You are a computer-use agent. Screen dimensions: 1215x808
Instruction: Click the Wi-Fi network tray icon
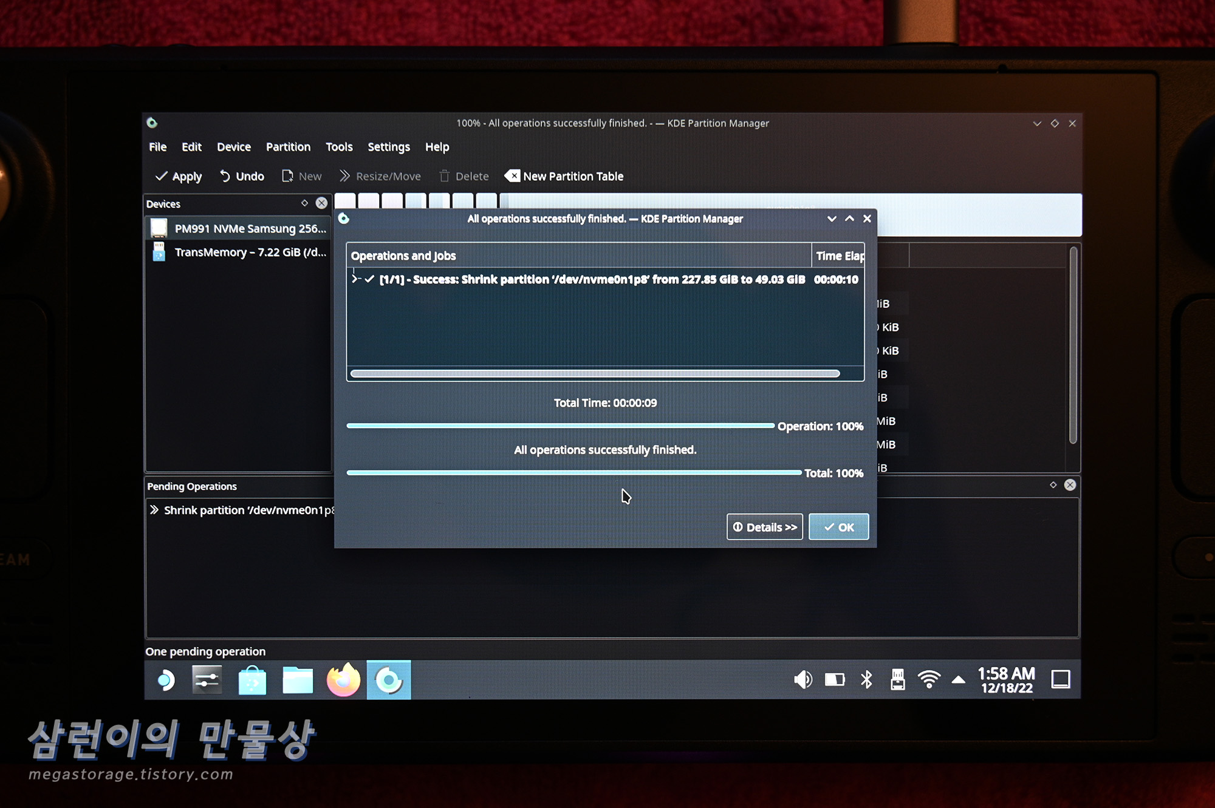pyautogui.click(x=928, y=679)
